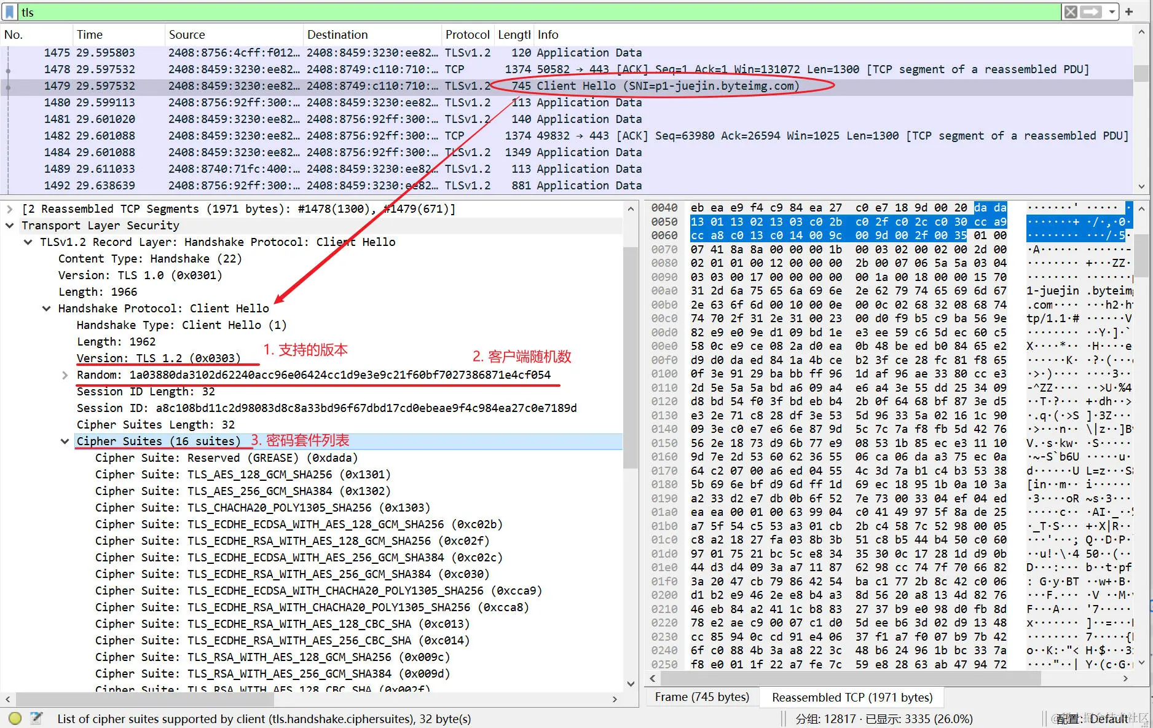Select cipher suite TLS_RSA_WITH_AES_128_GCM_SHA256

tap(272, 657)
